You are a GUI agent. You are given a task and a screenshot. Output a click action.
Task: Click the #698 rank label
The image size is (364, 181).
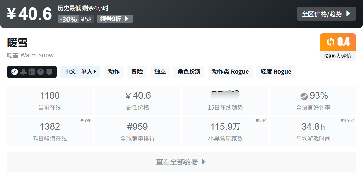tap(86, 120)
